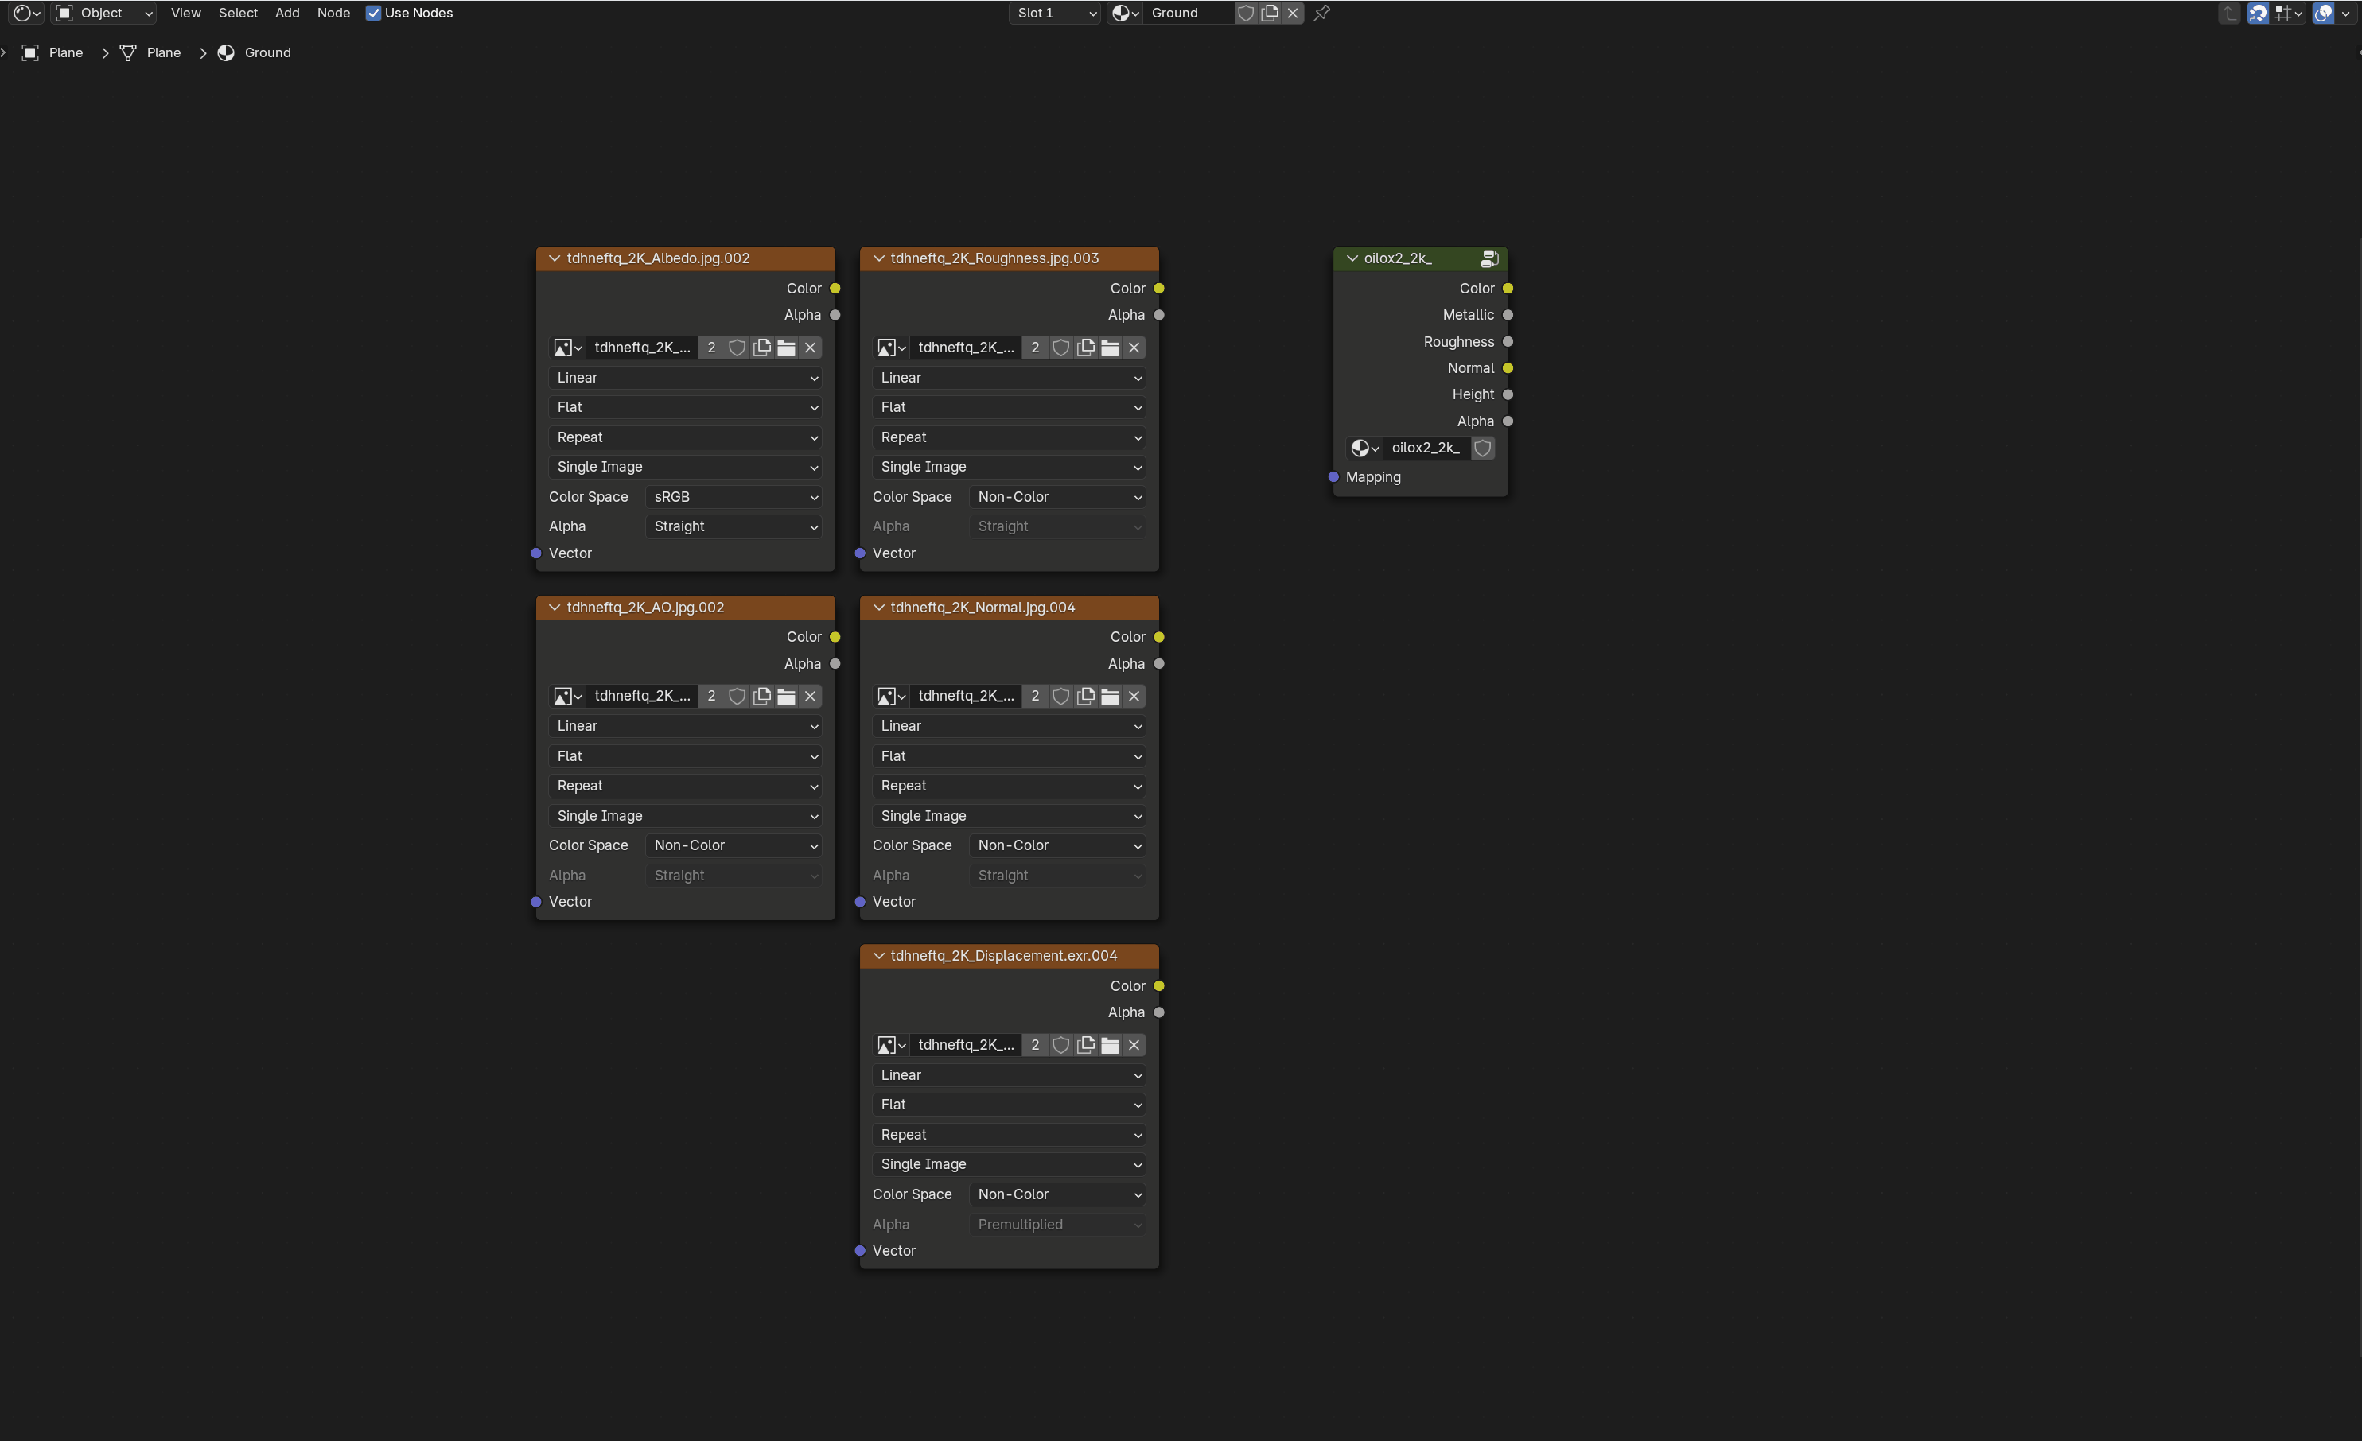Toggle the node editor overlays button

pos(2321,14)
